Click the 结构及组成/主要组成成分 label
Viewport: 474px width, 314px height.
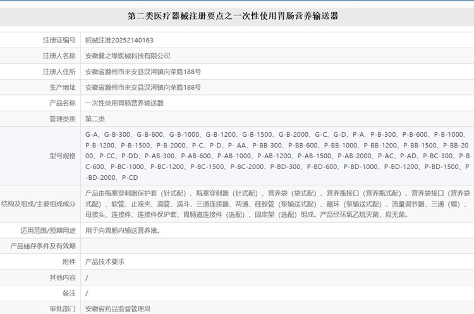(38, 204)
